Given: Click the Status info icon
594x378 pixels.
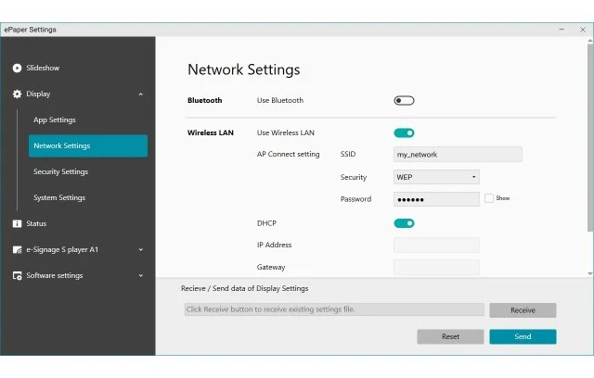Looking at the screenshot, I should tap(17, 223).
